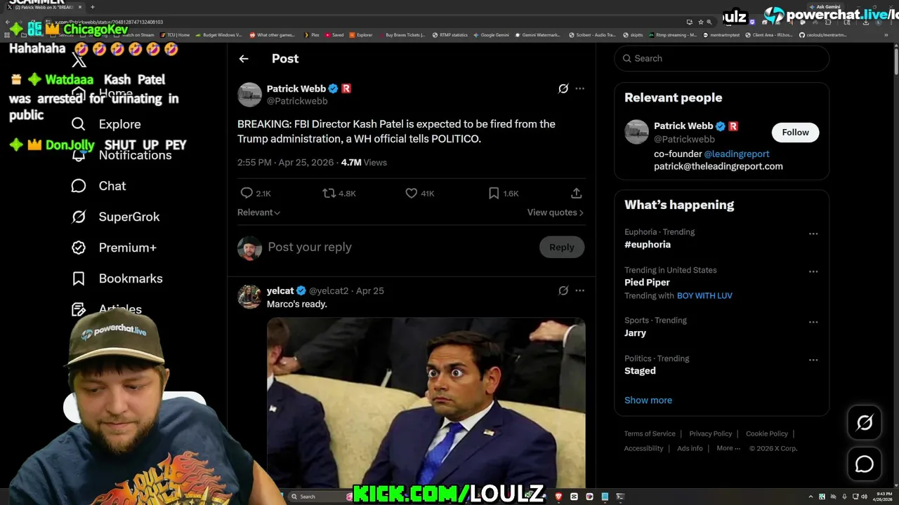Image resolution: width=899 pixels, height=505 pixels.
Task: Open BOY WITH LUV trending link
Action: (704, 295)
